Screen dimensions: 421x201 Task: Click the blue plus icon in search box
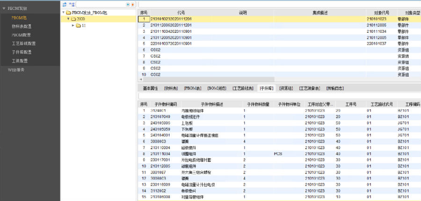click(129, 4)
